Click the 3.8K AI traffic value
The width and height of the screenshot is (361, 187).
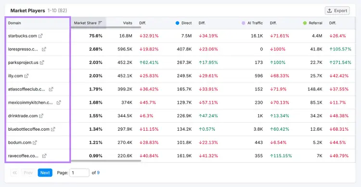pyautogui.click(x=258, y=129)
